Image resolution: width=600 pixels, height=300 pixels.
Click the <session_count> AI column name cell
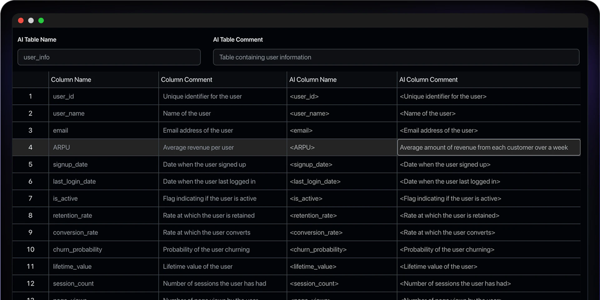[x=314, y=283]
